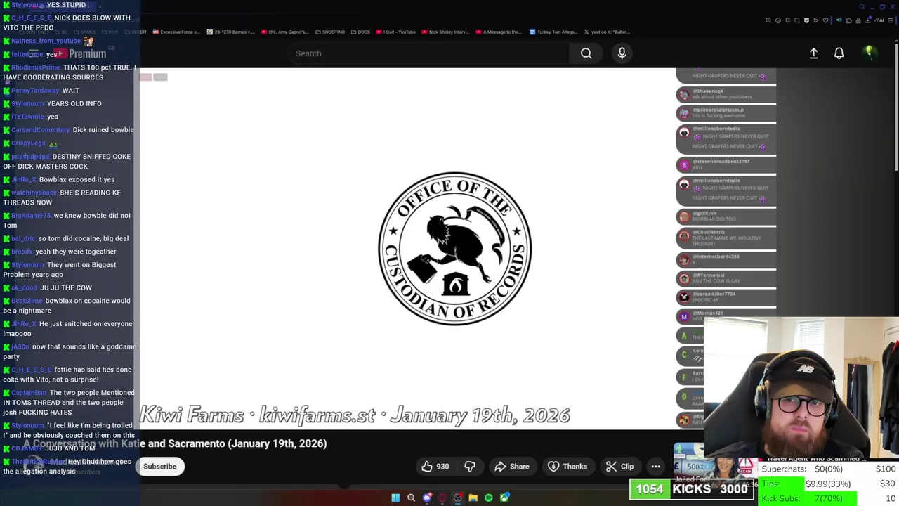The width and height of the screenshot is (899, 506).
Task: Expand the SHOOTING bookmarks folder
Action: click(330, 32)
